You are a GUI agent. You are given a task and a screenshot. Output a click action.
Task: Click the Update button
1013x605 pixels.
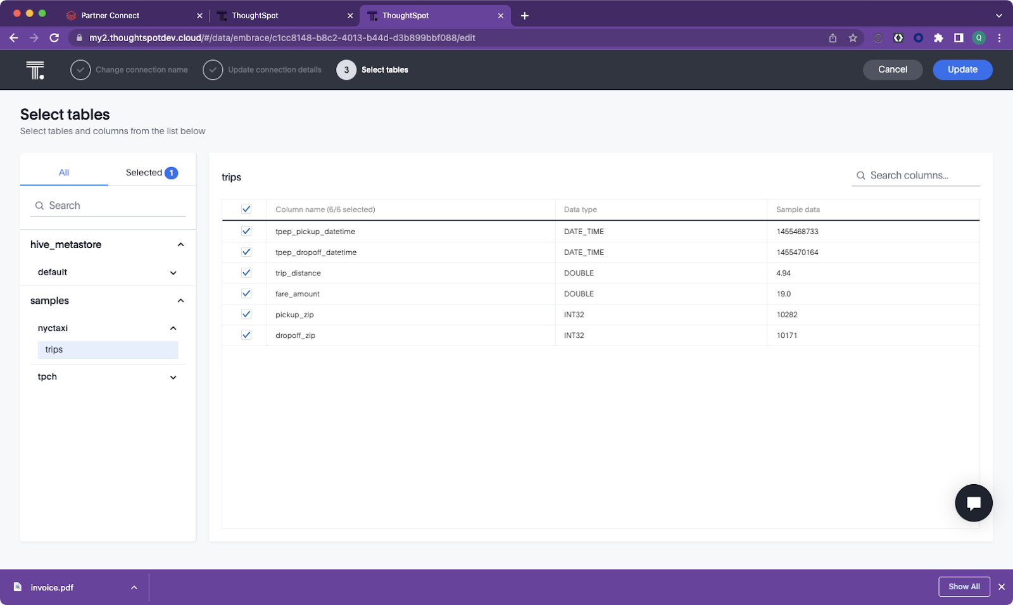tap(962, 70)
